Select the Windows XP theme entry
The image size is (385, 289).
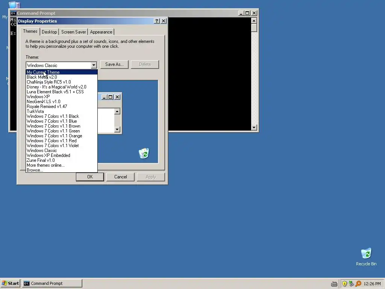(x=62, y=97)
